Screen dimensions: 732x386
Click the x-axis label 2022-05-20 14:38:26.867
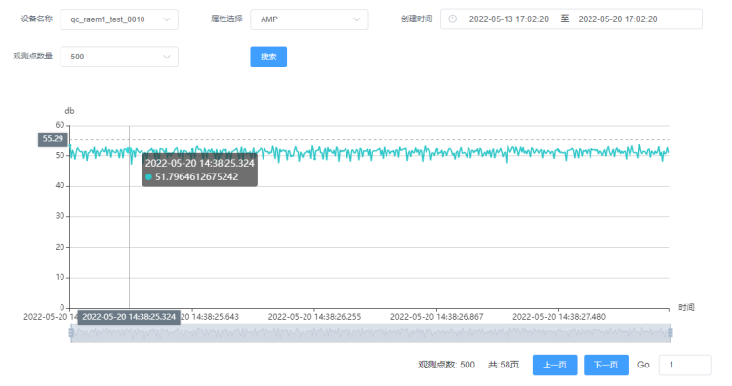coord(436,317)
